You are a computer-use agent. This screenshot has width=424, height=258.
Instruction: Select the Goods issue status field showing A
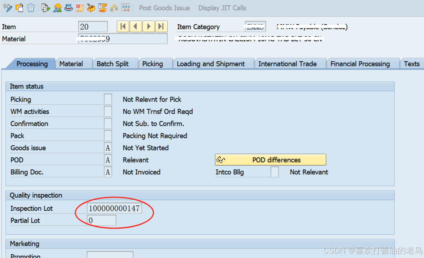pyautogui.click(x=108, y=148)
